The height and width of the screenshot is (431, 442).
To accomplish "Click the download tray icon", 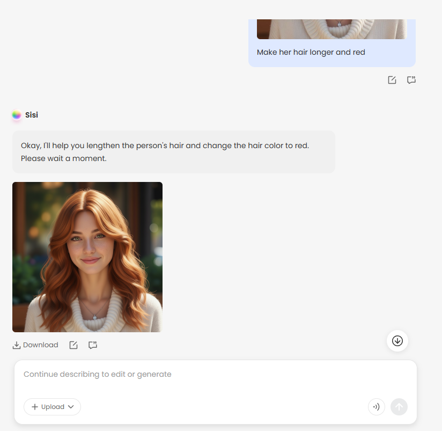I will (x=17, y=345).
